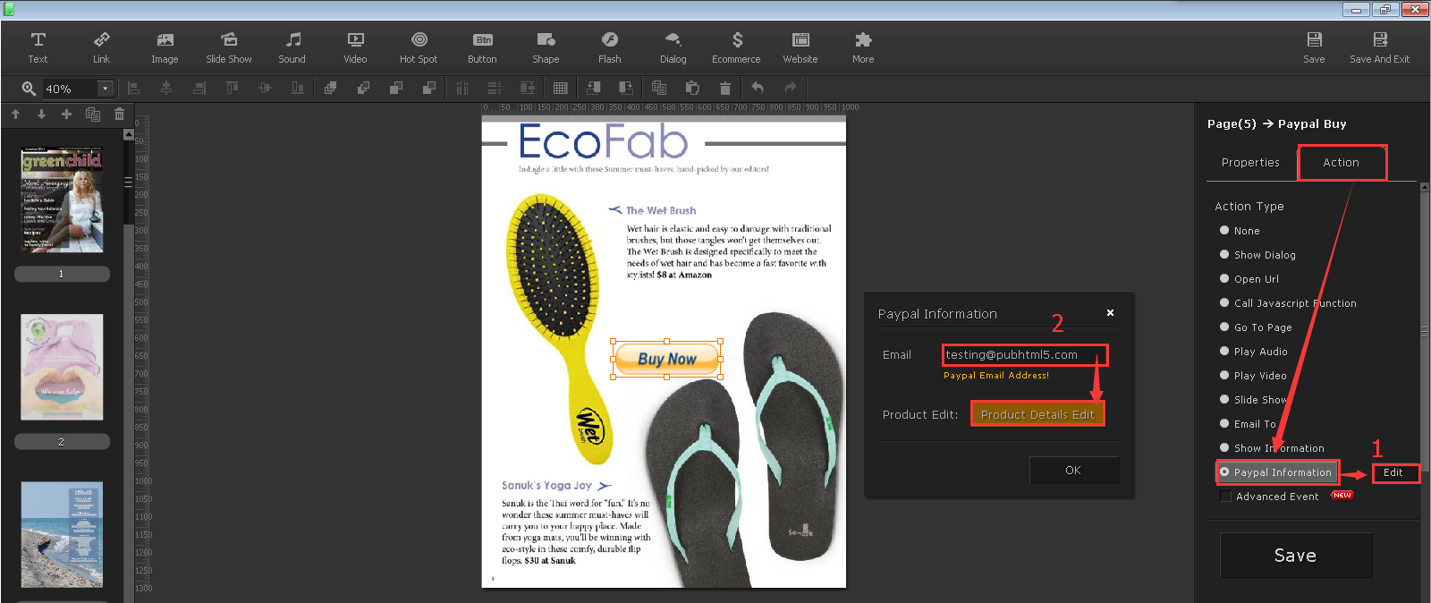The width and height of the screenshot is (1431, 603).
Task: Open the beach page thumbnail
Action: [x=62, y=535]
